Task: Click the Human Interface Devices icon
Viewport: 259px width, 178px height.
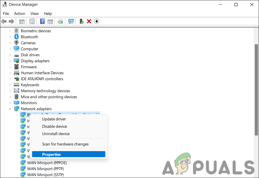Action: 17,73
